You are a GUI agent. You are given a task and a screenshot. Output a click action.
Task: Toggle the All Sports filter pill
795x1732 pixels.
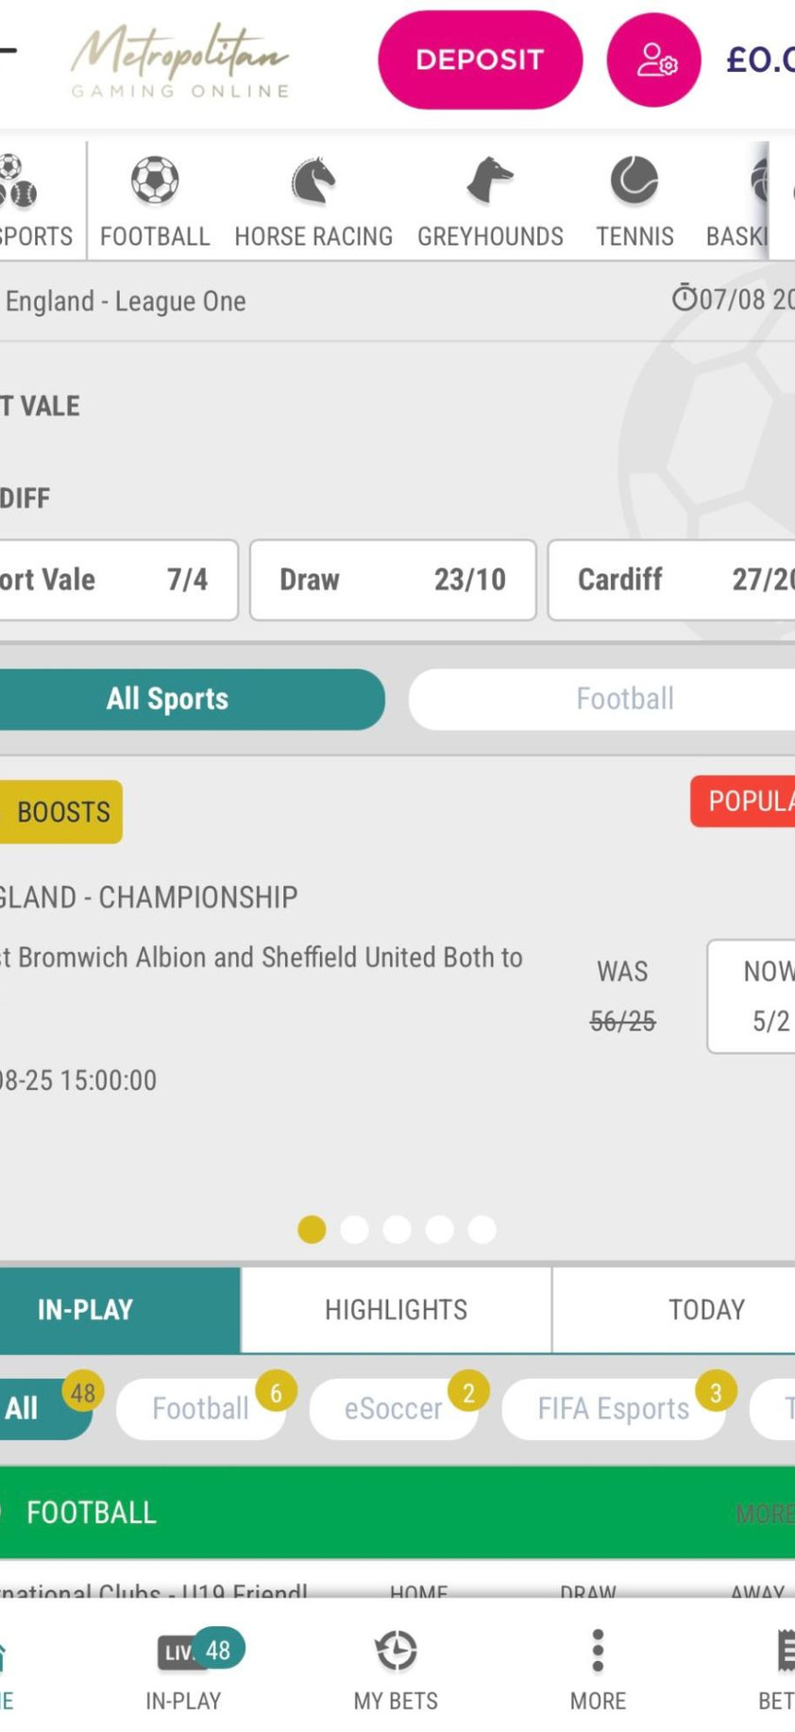point(168,699)
